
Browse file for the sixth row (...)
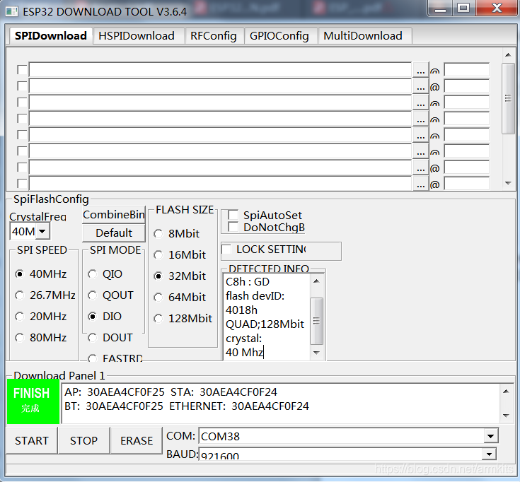pyautogui.click(x=420, y=151)
